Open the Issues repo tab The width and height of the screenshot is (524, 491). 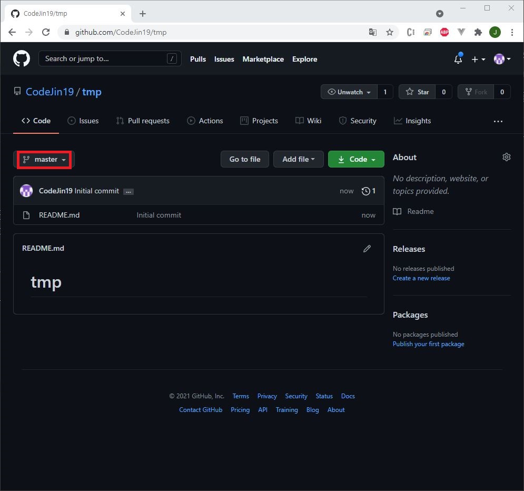(83, 121)
